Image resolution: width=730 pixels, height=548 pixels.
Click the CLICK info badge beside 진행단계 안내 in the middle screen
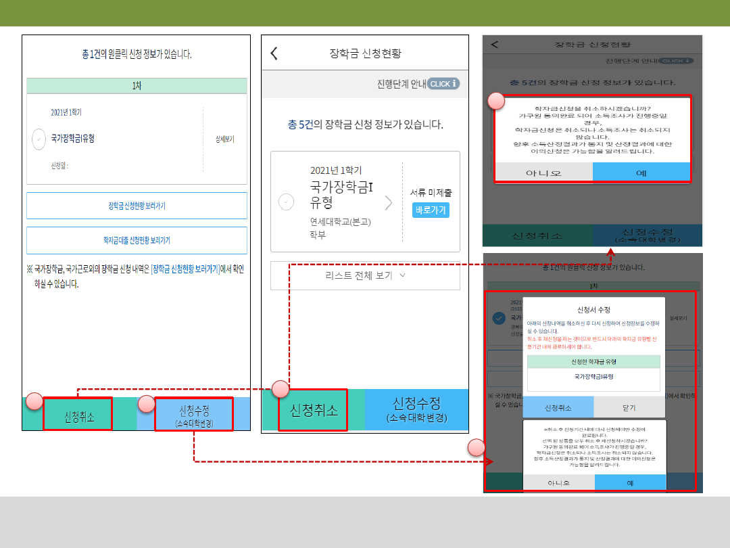point(443,84)
